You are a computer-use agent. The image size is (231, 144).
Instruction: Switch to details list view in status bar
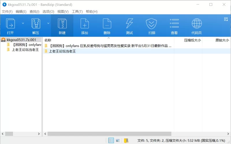coord(111,141)
